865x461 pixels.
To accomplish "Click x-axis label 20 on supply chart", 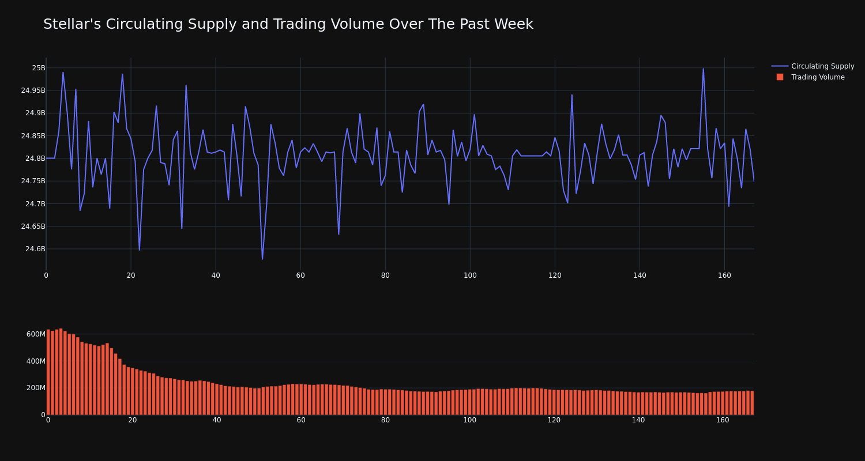I will pyautogui.click(x=131, y=275).
